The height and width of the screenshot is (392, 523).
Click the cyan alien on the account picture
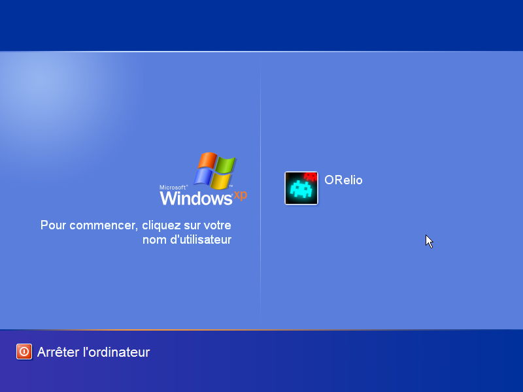pyautogui.click(x=300, y=189)
